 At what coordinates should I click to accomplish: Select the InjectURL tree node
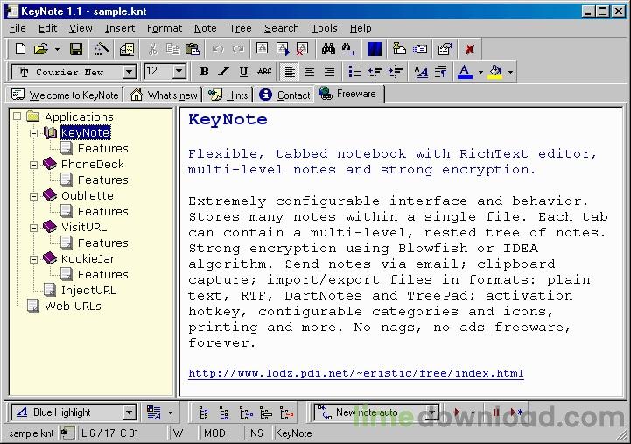[x=88, y=290]
